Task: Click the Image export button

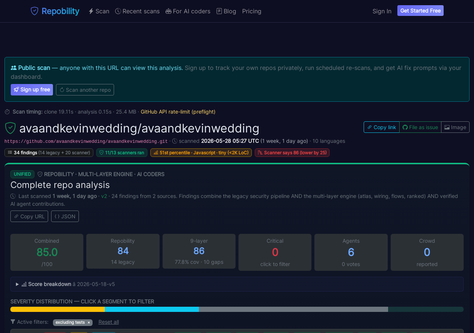Action: (x=455, y=127)
